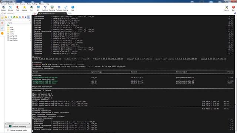The height and width of the screenshot is (133, 237).
Task: Click 'postgrespro-std-15-server' package name in table
Action: [45, 78]
